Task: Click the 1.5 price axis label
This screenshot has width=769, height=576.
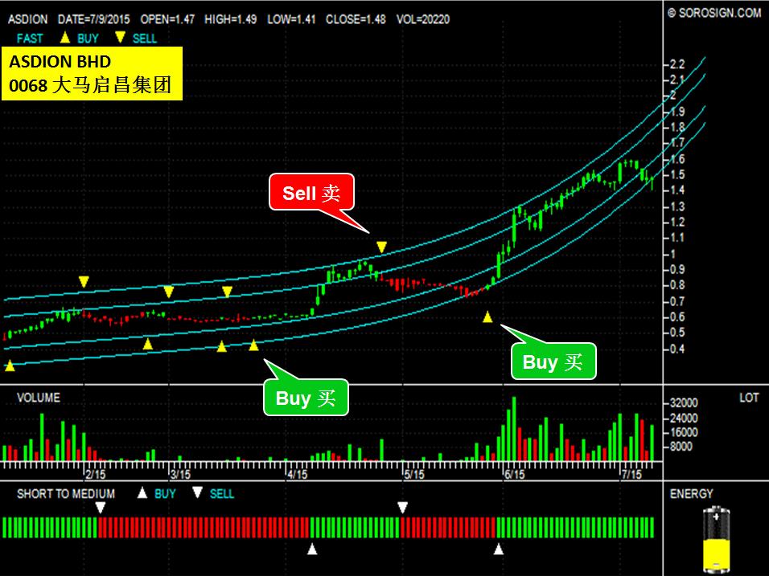Action: click(676, 175)
